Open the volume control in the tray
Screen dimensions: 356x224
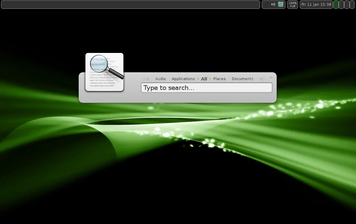(x=273, y=4)
